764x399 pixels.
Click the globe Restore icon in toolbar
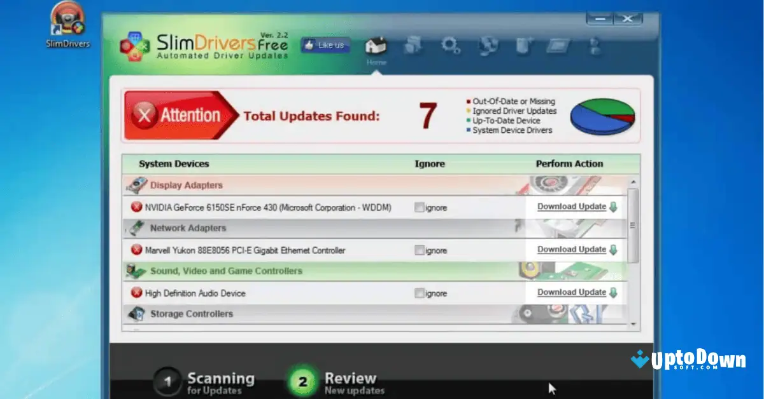click(488, 44)
